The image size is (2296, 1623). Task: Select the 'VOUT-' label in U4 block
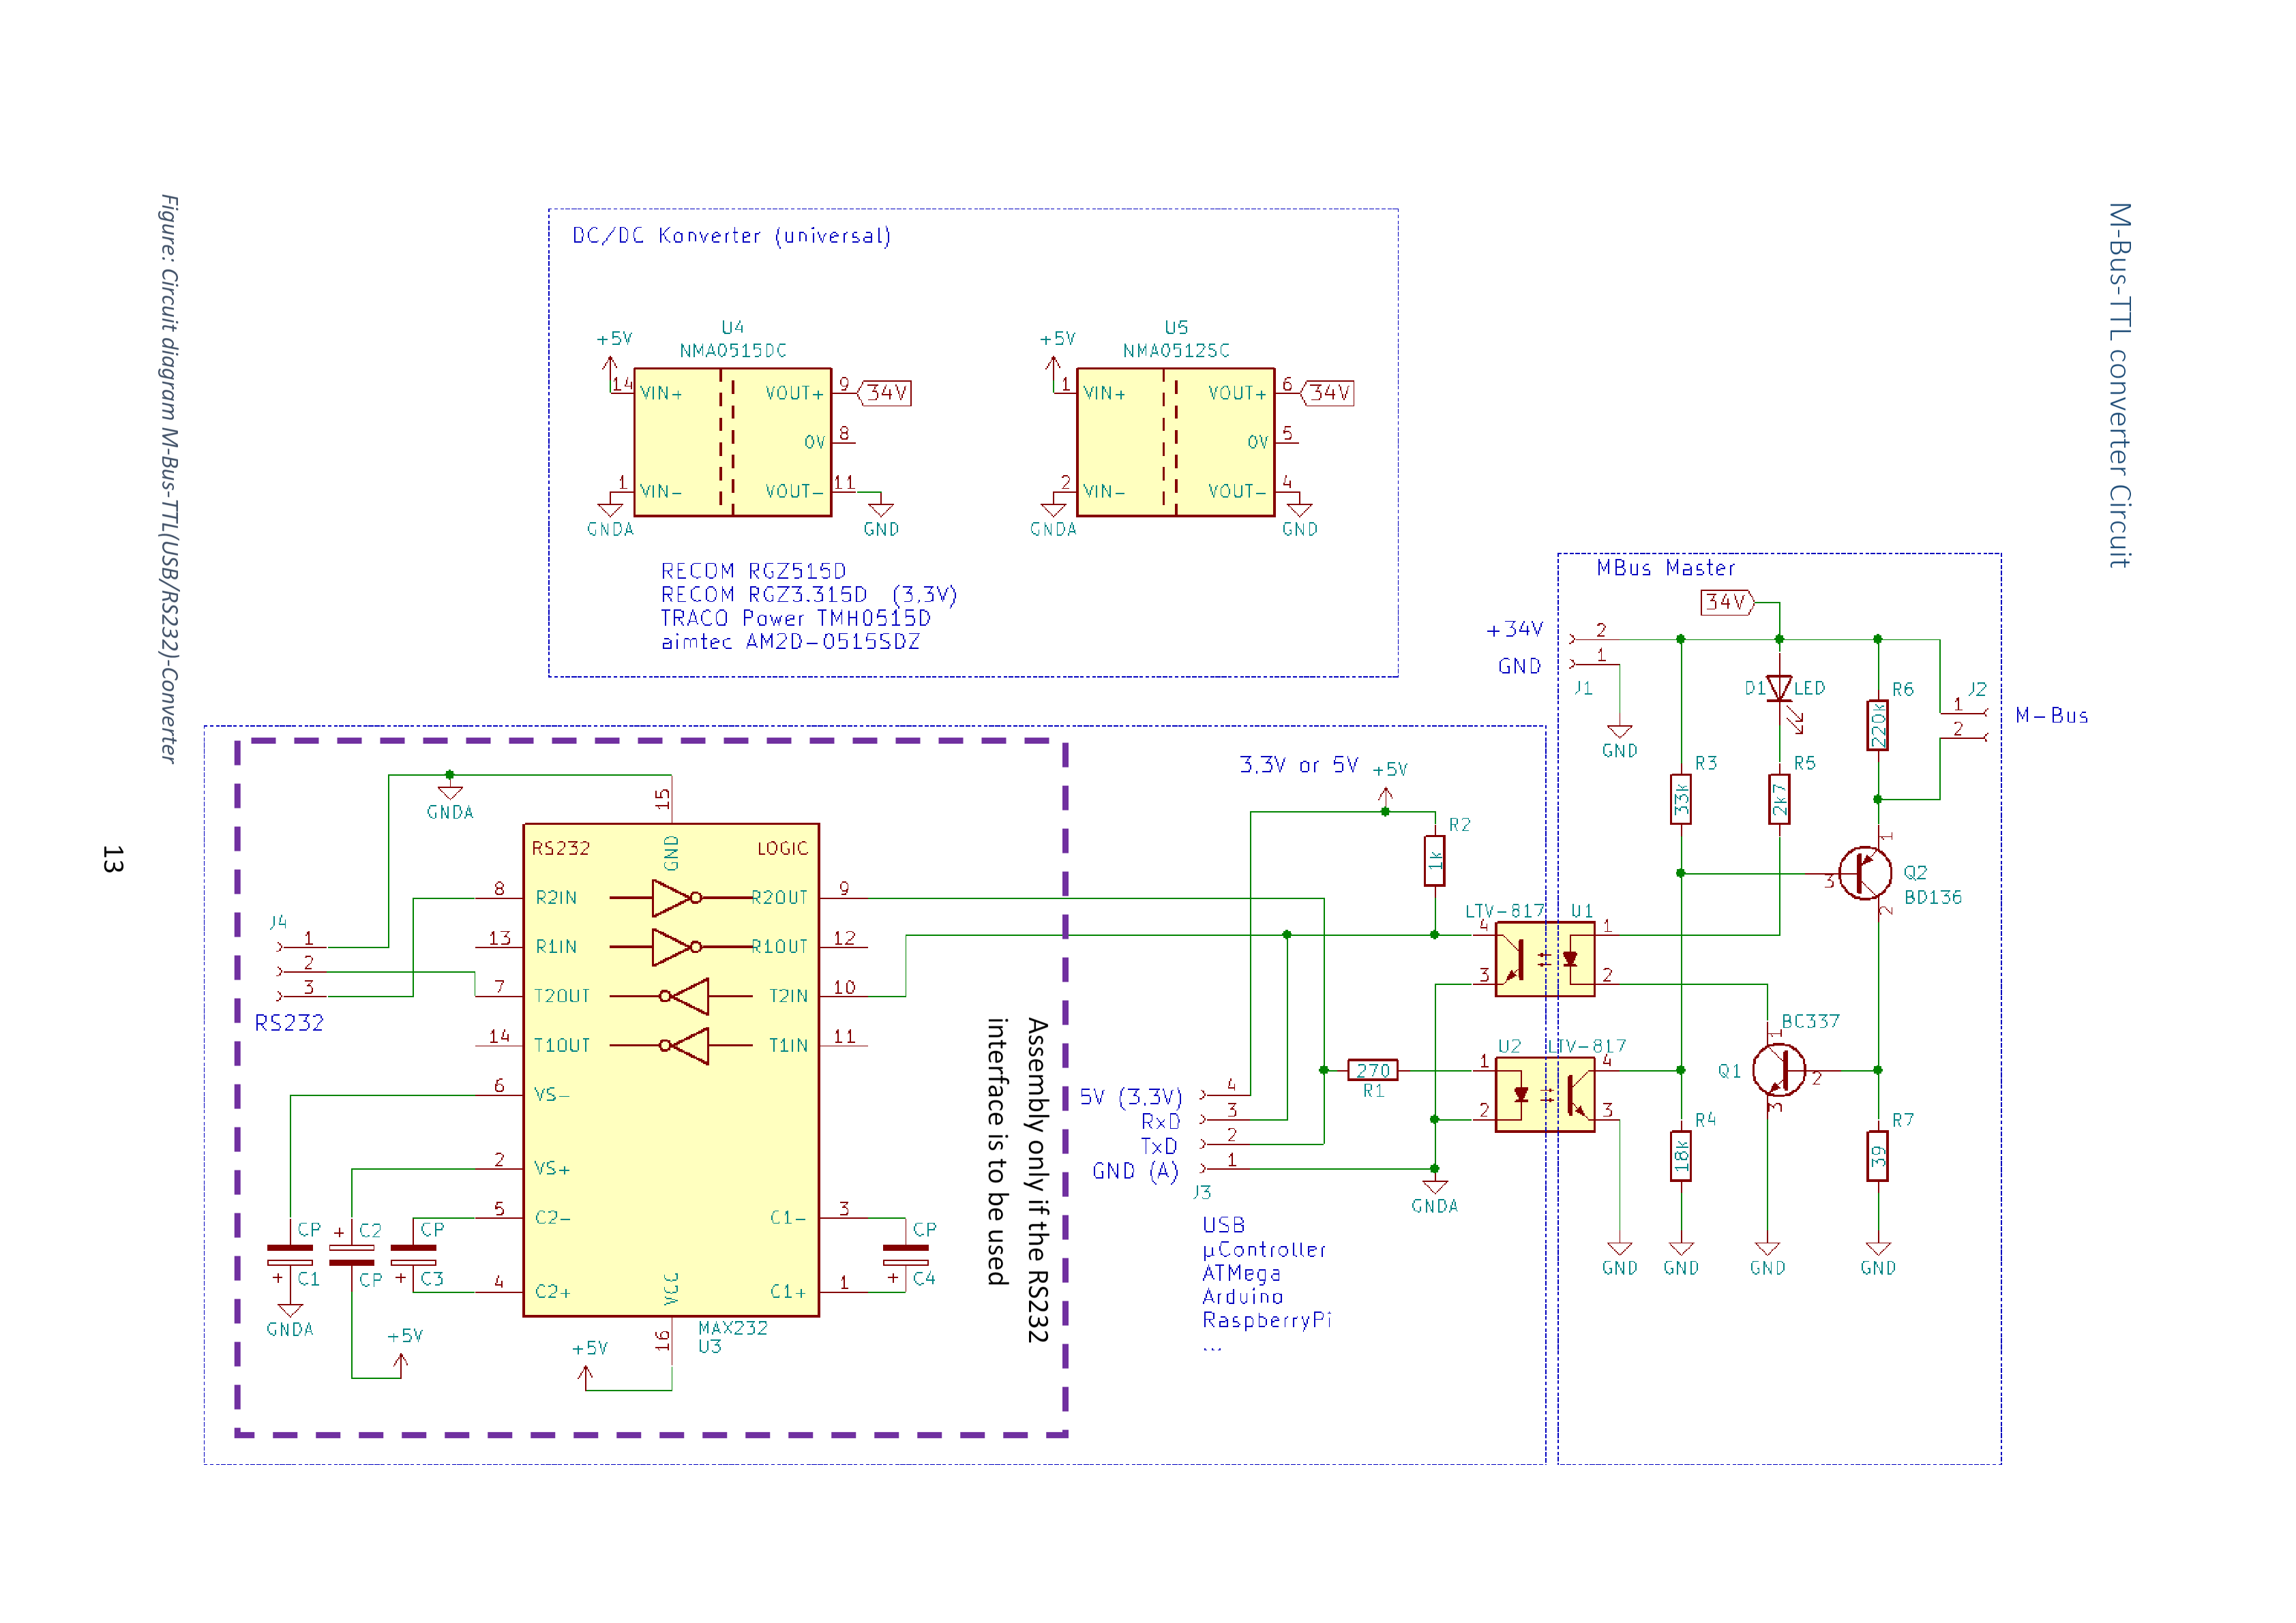[794, 491]
